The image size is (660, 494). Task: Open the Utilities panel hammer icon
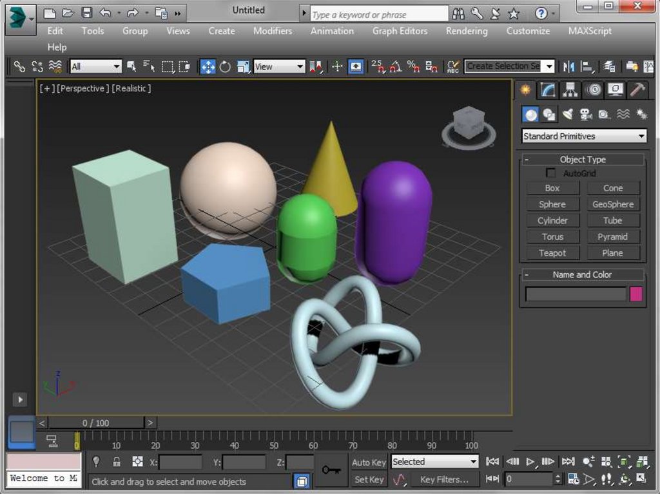click(x=637, y=90)
